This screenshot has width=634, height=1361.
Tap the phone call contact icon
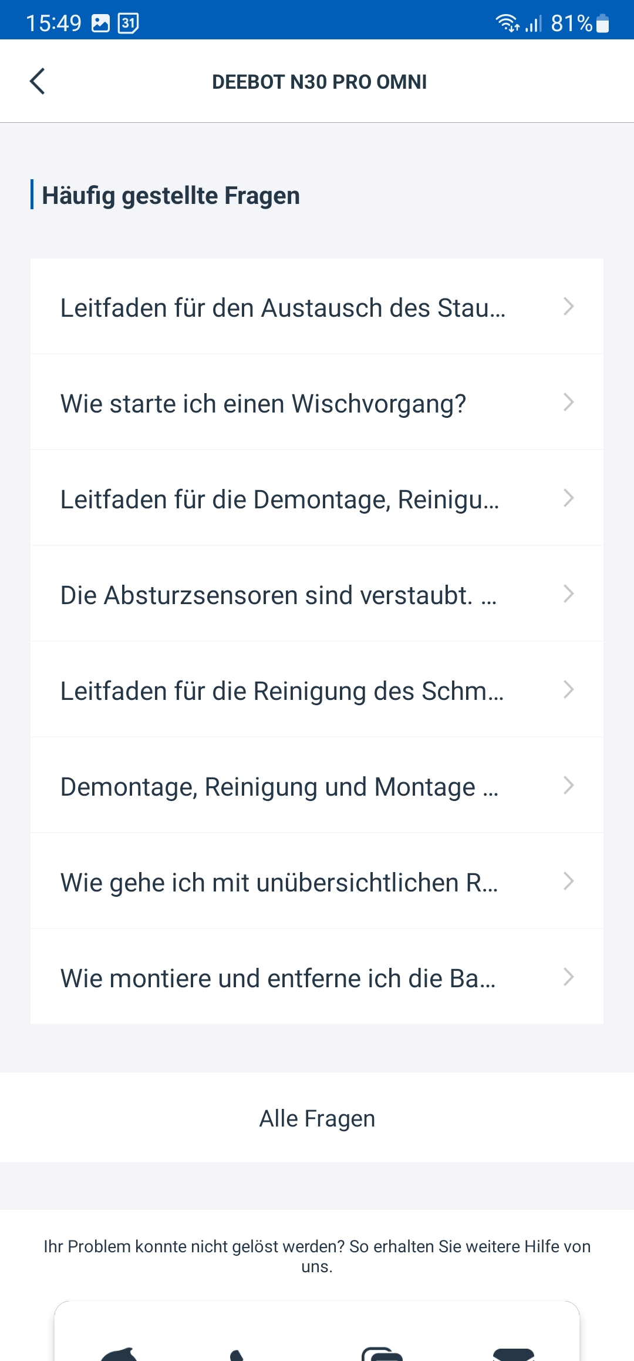click(x=237, y=1355)
